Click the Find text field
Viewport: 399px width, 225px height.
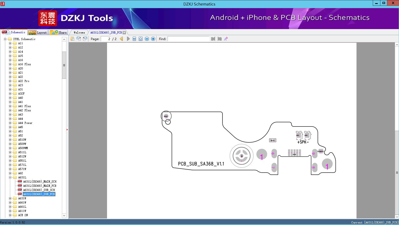click(x=189, y=39)
